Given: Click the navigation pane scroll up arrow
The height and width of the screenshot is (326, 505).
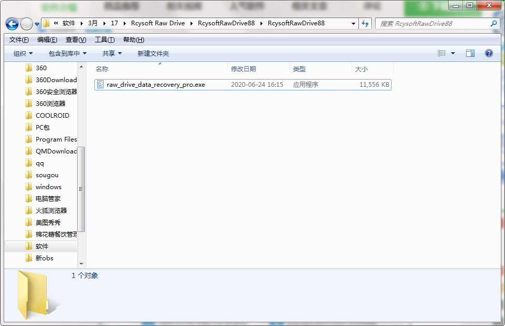Looking at the screenshot, I should pyautogui.click(x=81, y=67).
